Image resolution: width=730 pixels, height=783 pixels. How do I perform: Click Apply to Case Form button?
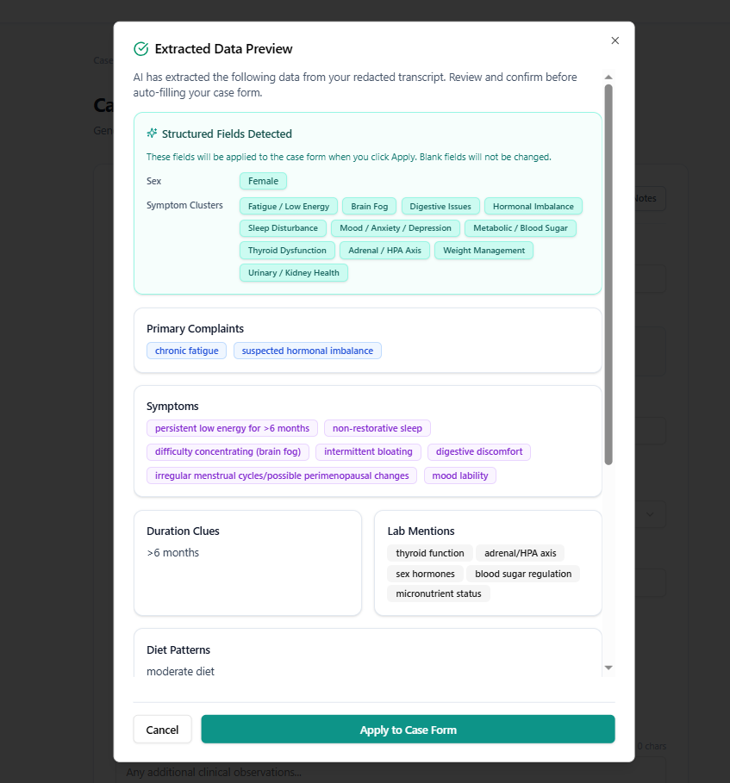click(408, 729)
